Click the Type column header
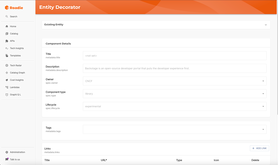The image size is (278, 165). click(179, 160)
